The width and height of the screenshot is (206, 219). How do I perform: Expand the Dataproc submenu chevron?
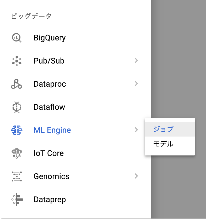[x=136, y=84]
